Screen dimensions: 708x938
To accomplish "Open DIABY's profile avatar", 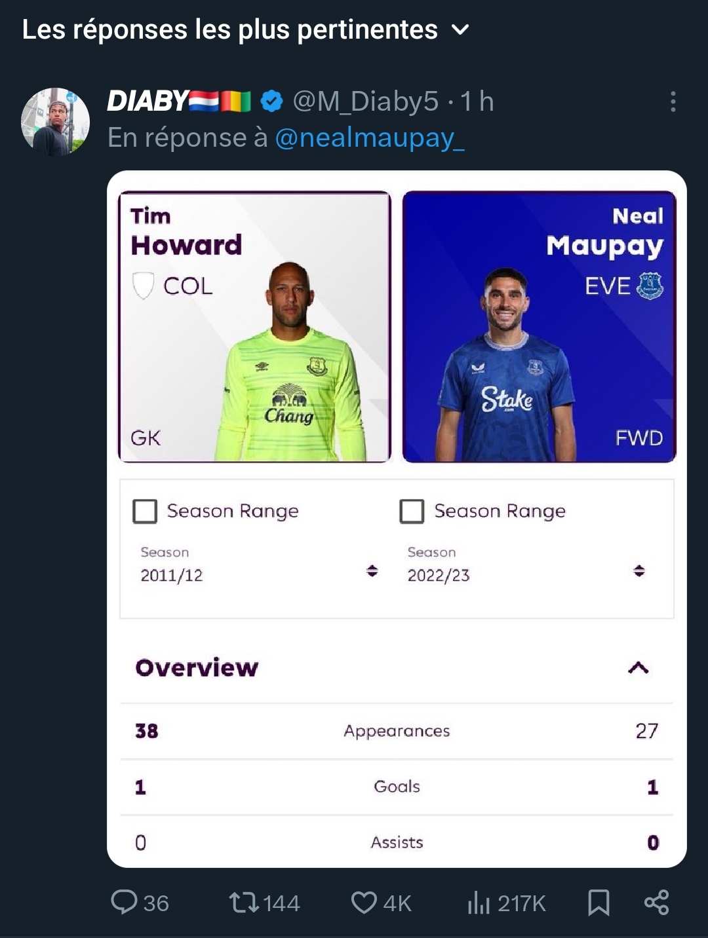I will (x=56, y=122).
